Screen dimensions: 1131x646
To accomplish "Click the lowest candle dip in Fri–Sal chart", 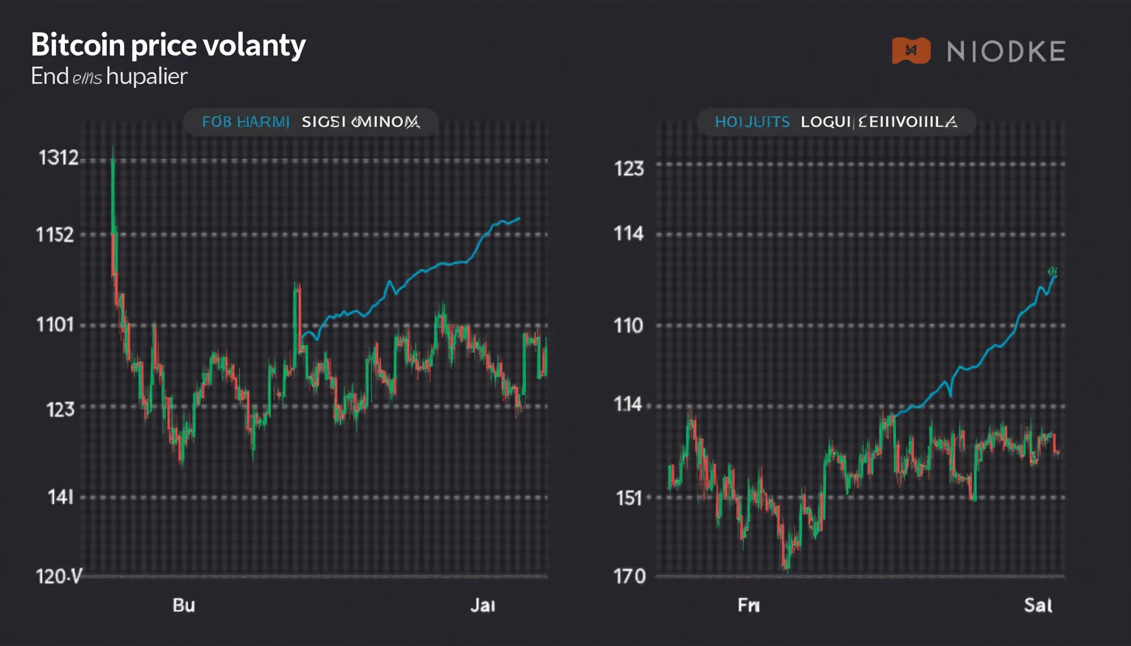I will click(x=786, y=563).
